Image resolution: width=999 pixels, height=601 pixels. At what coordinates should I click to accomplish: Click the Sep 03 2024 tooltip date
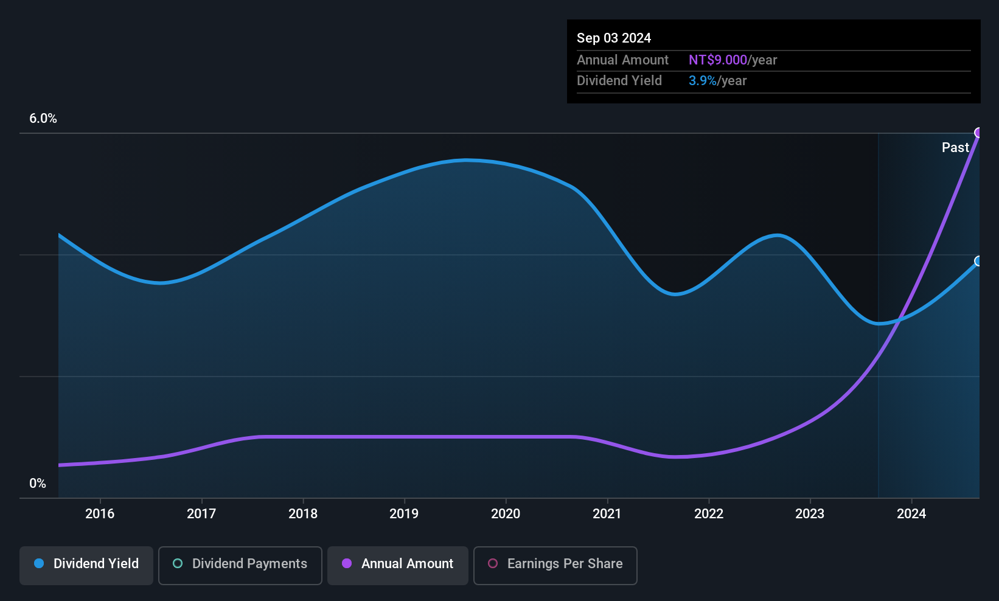(x=614, y=38)
